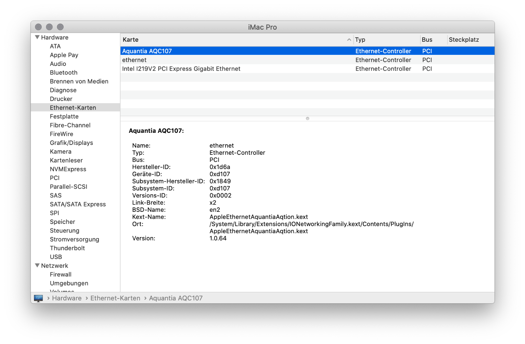Select Fibre-Channel in the sidebar

tap(70, 125)
